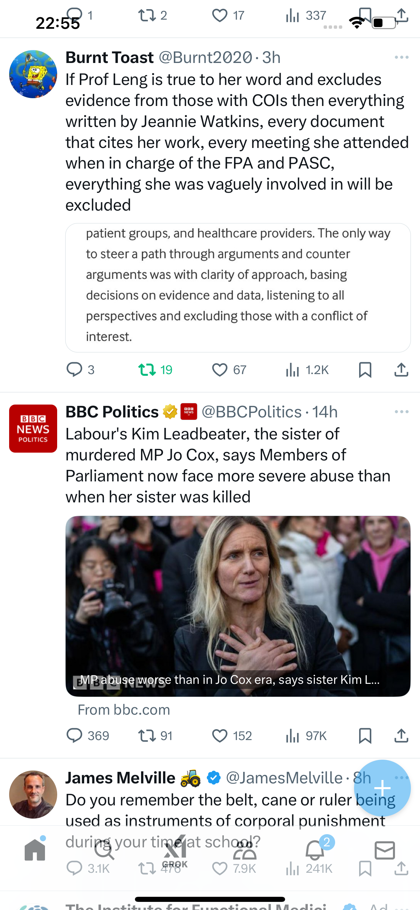This screenshot has height=910, width=420.
Task: Go to Home tab in bottom bar
Action: (35, 850)
